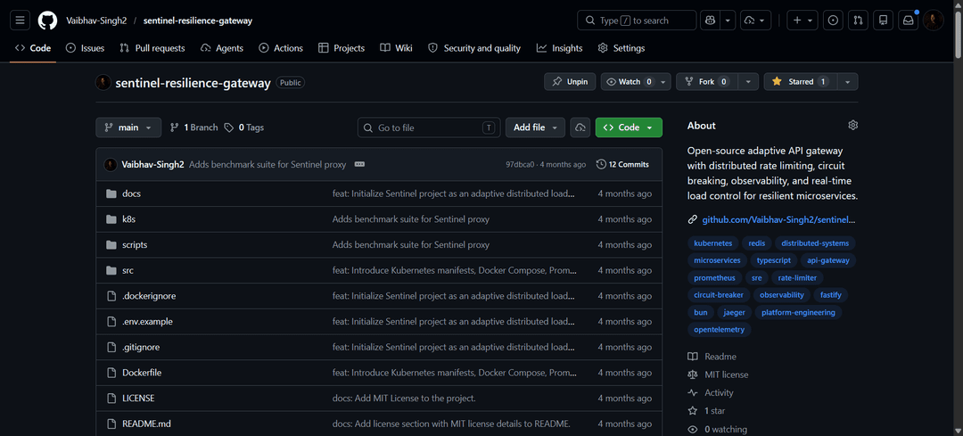Open pull requests icon in top header
The image size is (963, 436).
tap(858, 21)
